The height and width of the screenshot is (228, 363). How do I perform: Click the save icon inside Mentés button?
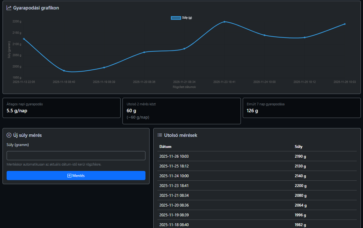[70, 176]
